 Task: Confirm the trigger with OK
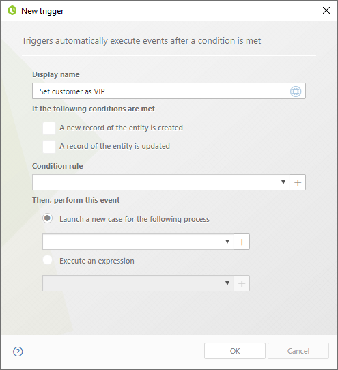pyautogui.click(x=235, y=351)
